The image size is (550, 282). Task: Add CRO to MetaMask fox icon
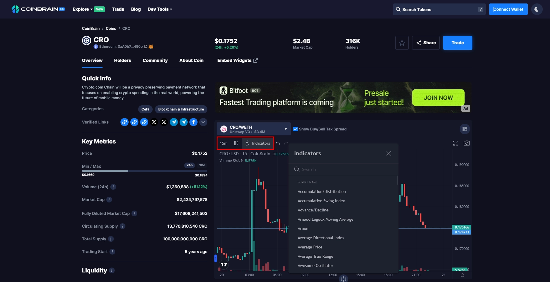pos(151,47)
